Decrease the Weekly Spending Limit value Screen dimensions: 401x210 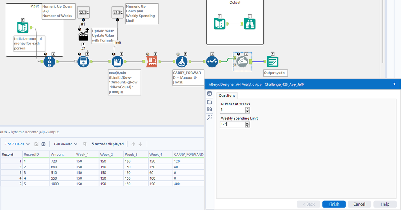(247, 126)
